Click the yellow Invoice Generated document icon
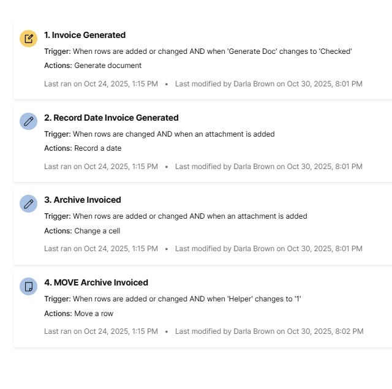Screen dimensions: 392x389 click(28, 39)
